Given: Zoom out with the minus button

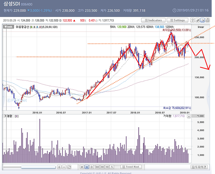Looking at the screenshot, I should tap(64, 167).
